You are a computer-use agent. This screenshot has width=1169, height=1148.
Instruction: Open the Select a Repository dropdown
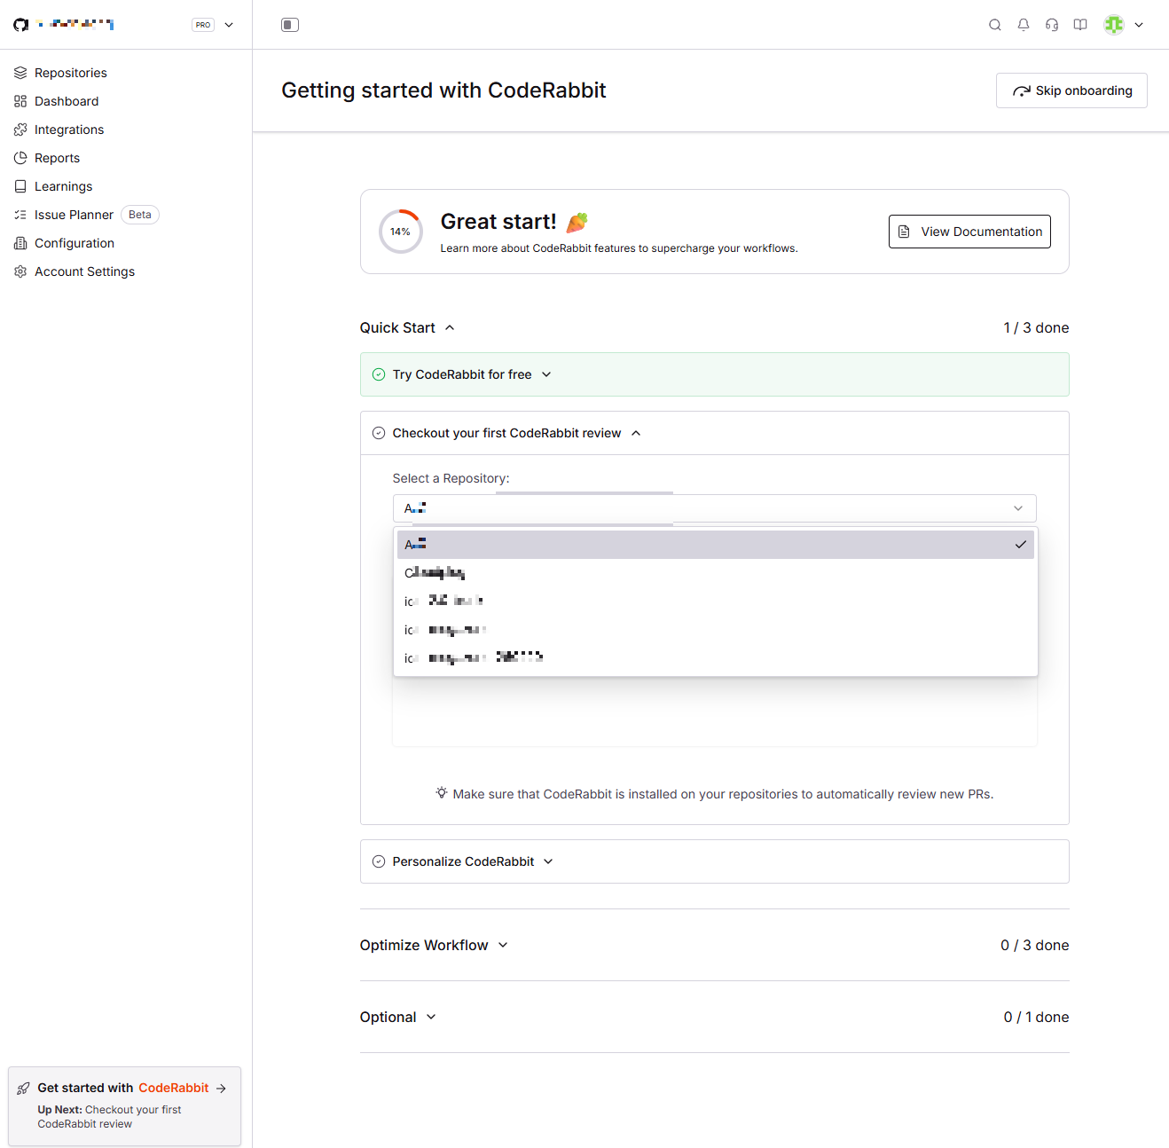coord(714,508)
